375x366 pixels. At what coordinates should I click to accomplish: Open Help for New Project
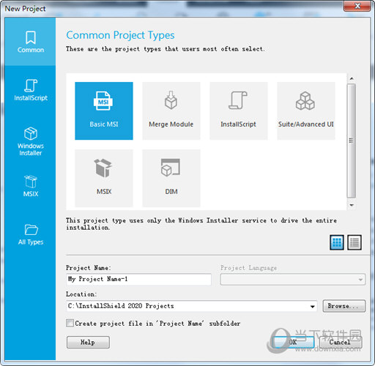(x=88, y=343)
